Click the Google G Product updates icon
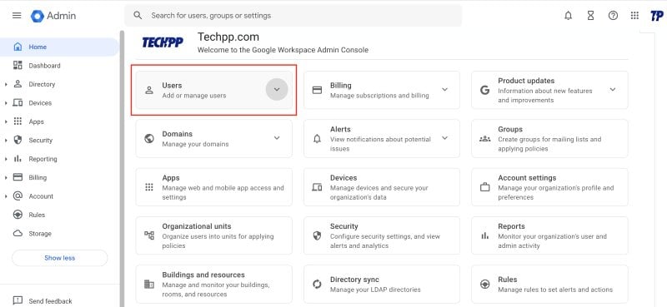Image resolution: width=667 pixels, height=307 pixels. tap(485, 90)
